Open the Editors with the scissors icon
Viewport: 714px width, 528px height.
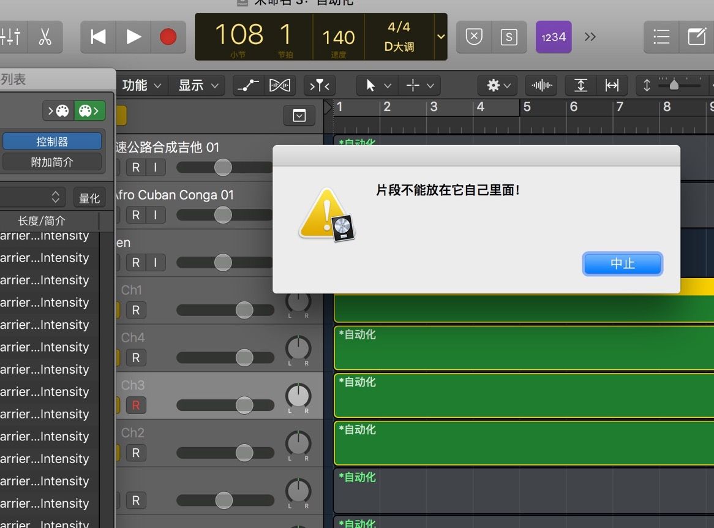pyautogui.click(x=45, y=37)
